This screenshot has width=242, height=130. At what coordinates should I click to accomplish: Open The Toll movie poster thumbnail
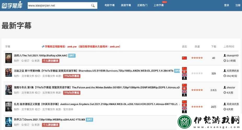pyautogui.click(x=8, y=58)
